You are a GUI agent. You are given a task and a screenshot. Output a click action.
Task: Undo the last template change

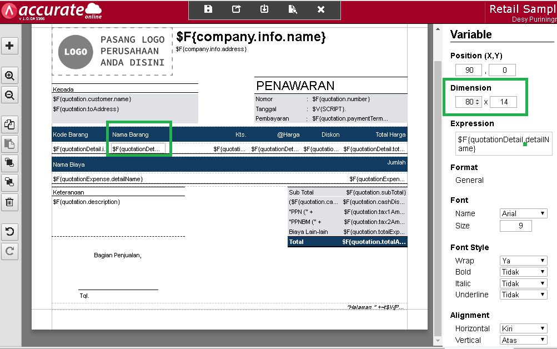click(x=9, y=232)
